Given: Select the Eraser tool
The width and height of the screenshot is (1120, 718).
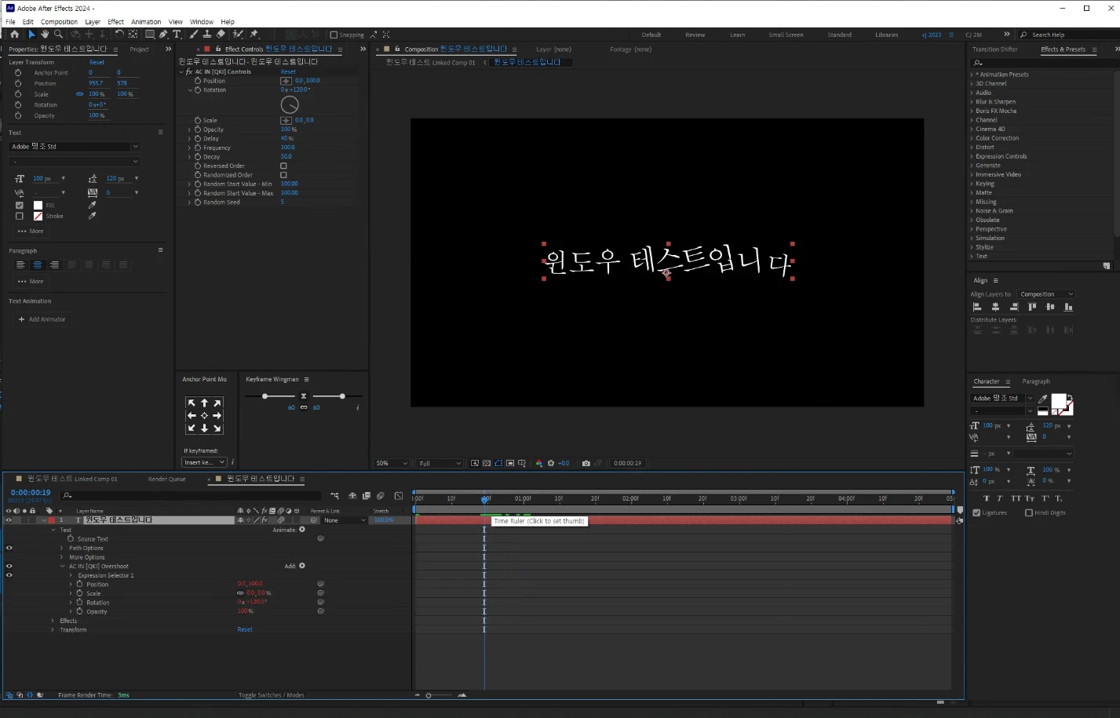Looking at the screenshot, I should (221, 35).
